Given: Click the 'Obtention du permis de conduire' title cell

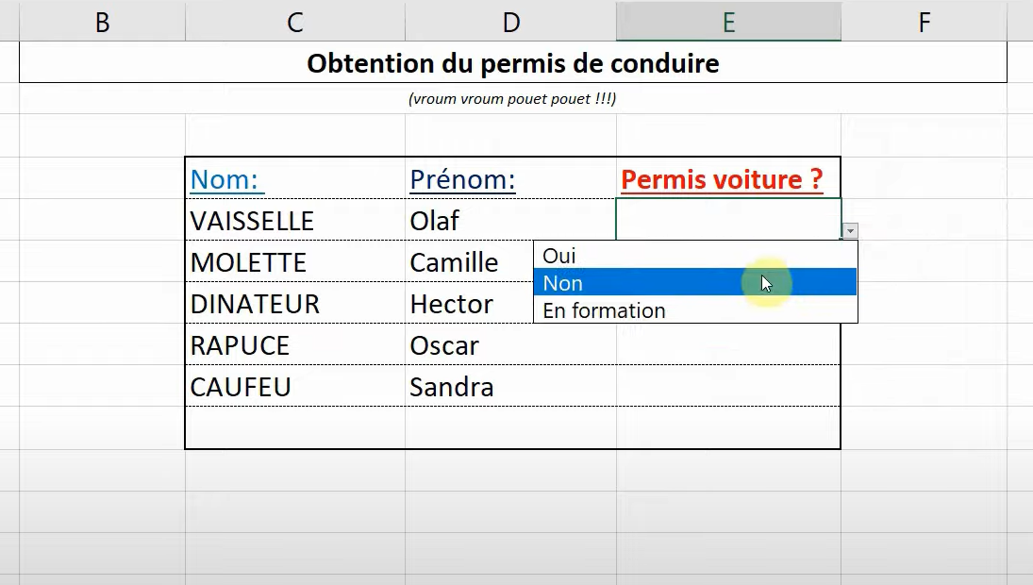Looking at the screenshot, I should pos(512,64).
